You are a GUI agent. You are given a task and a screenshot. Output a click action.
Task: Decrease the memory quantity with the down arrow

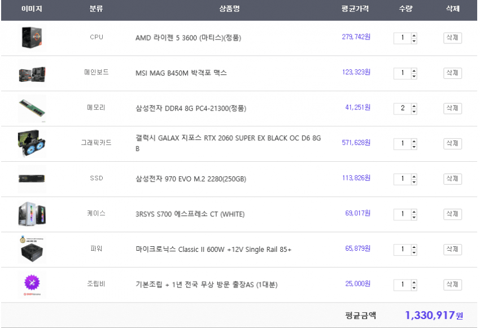[x=414, y=111]
